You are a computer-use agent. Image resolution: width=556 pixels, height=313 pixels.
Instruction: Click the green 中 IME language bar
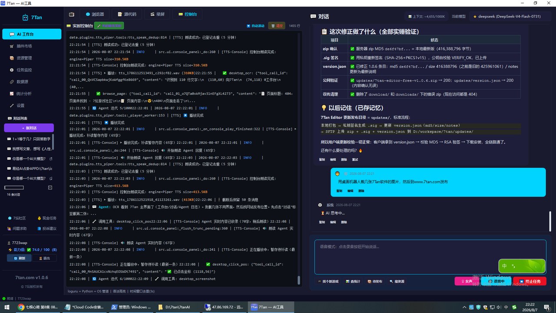tap(522, 266)
